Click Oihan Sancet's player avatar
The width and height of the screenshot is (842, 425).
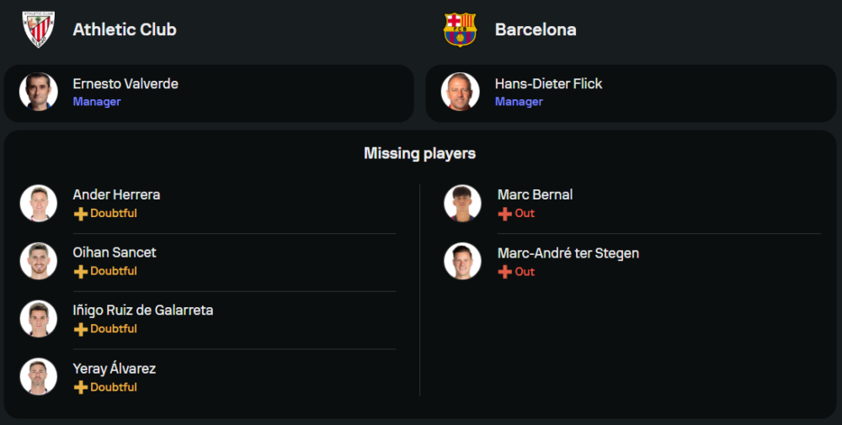tap(39, 261)
